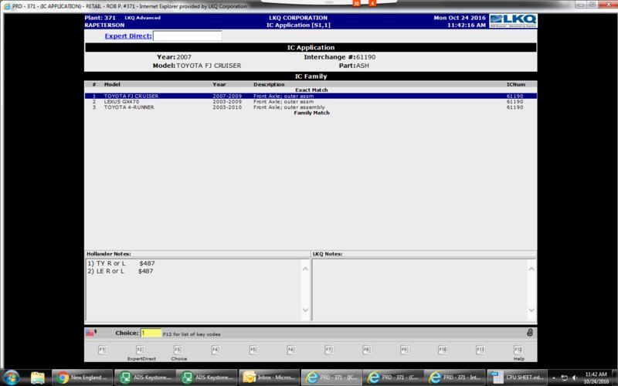Screen dimensions: 618x386
Task: Select the TOYOTA 4-RUNNER row
Action: (311, 107)
